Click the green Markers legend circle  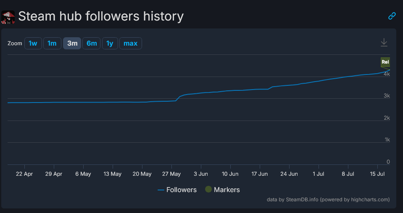[208, 190]
